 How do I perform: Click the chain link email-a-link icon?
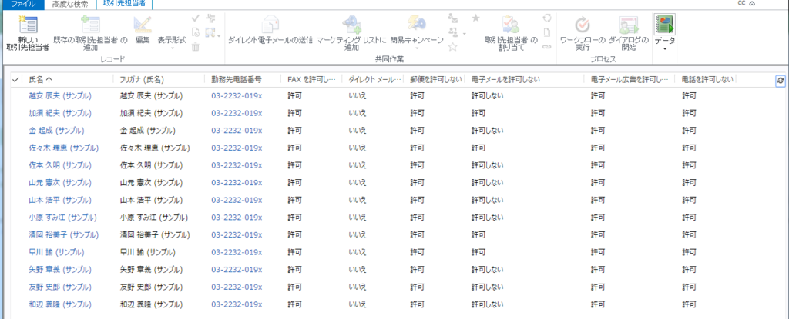coord(547,47)
